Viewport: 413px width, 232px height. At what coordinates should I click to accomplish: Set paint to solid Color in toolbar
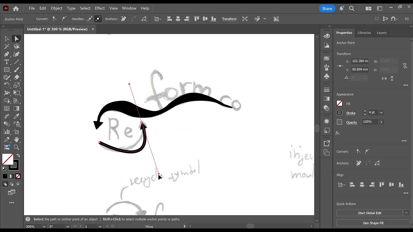[5, 176]
